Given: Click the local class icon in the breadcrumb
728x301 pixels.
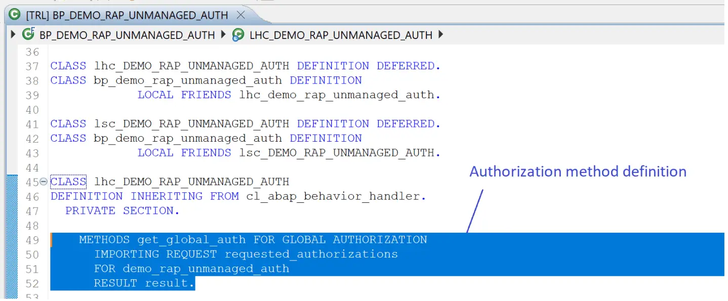Looking at the screenshot, I should tap(238, 35).
